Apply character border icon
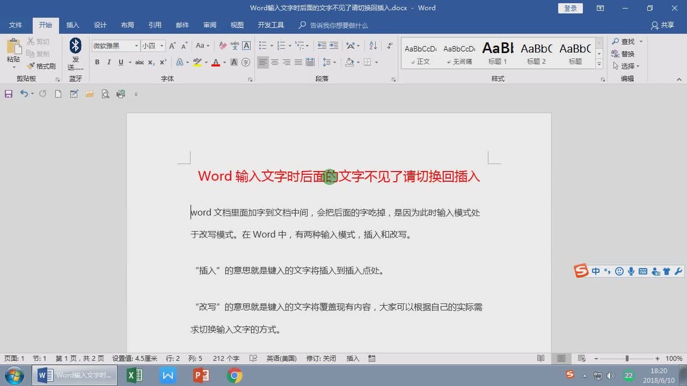Viewport: 687px width, 386px height. click(246, 46)
